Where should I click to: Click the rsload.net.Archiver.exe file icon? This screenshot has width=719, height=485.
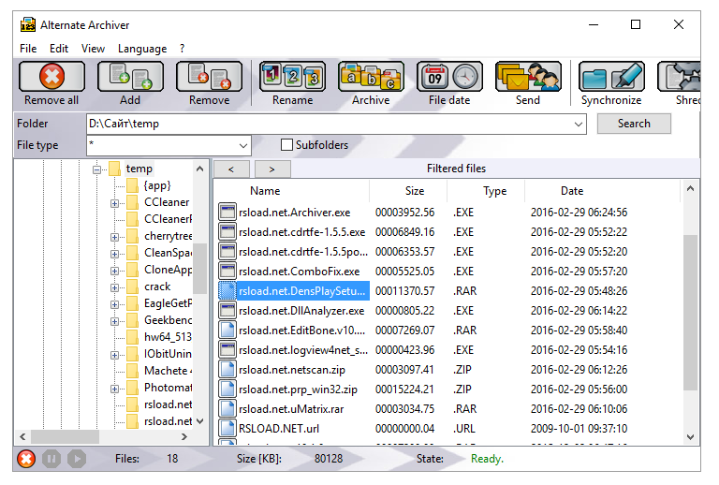pos(227,213)
